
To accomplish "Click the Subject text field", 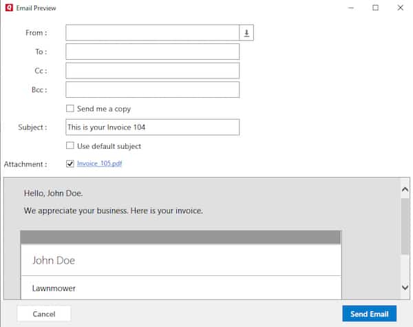I will (x=152, y=127).
